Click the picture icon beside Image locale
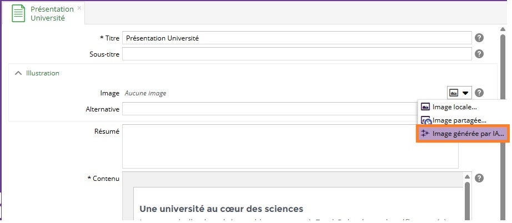The image size is (512, 223). [x=426, y=107]
